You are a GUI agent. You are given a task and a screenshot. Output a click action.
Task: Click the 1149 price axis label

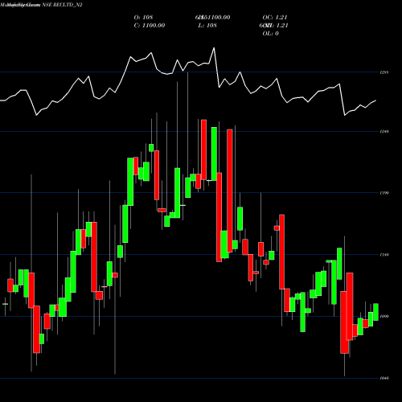[x=384, y=255]
